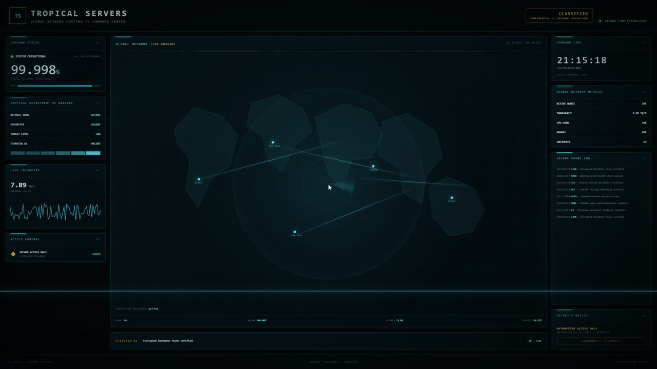
Task: Click the radar sweep center on the map
Action: (328, 183)
